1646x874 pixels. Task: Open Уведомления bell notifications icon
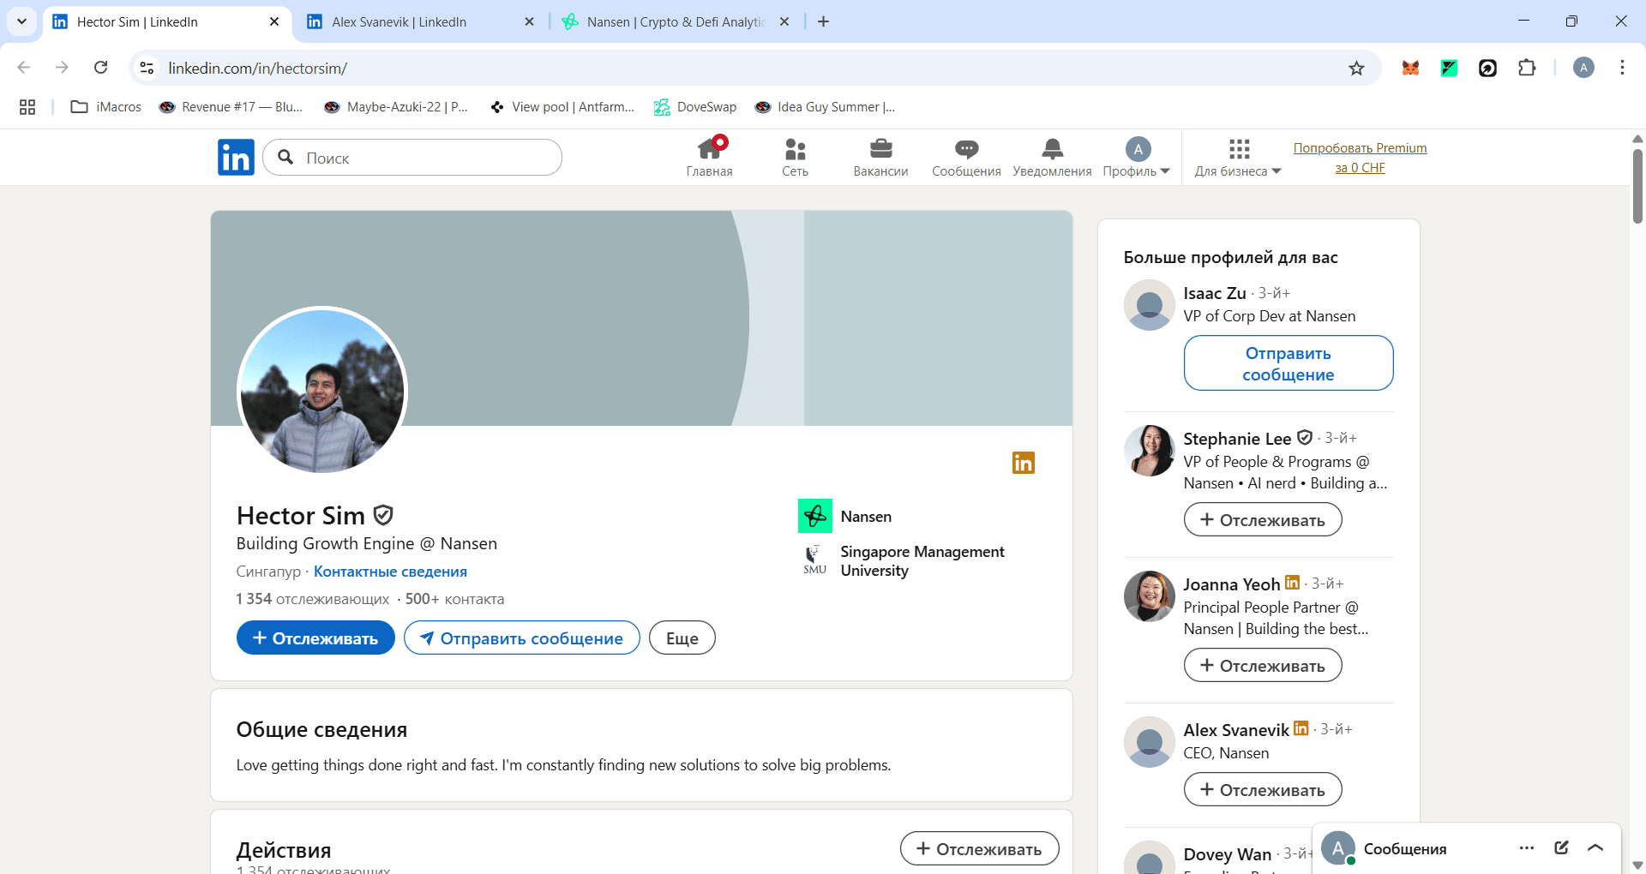click(x=1052, y=158)
